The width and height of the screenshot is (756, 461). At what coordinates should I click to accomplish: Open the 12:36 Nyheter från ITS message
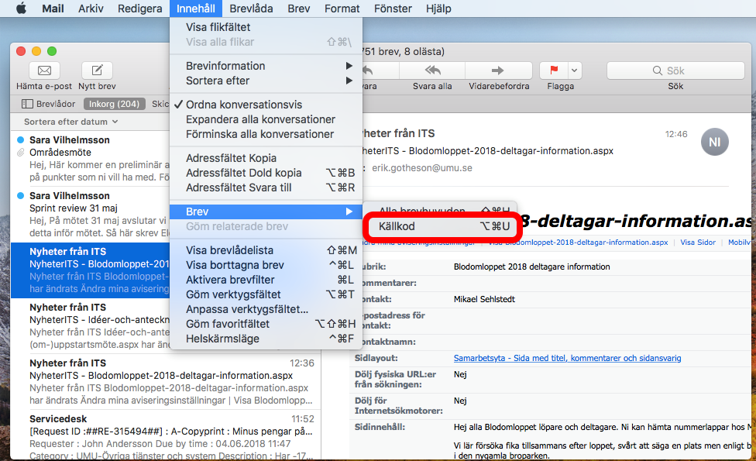[x=167, y=382]
